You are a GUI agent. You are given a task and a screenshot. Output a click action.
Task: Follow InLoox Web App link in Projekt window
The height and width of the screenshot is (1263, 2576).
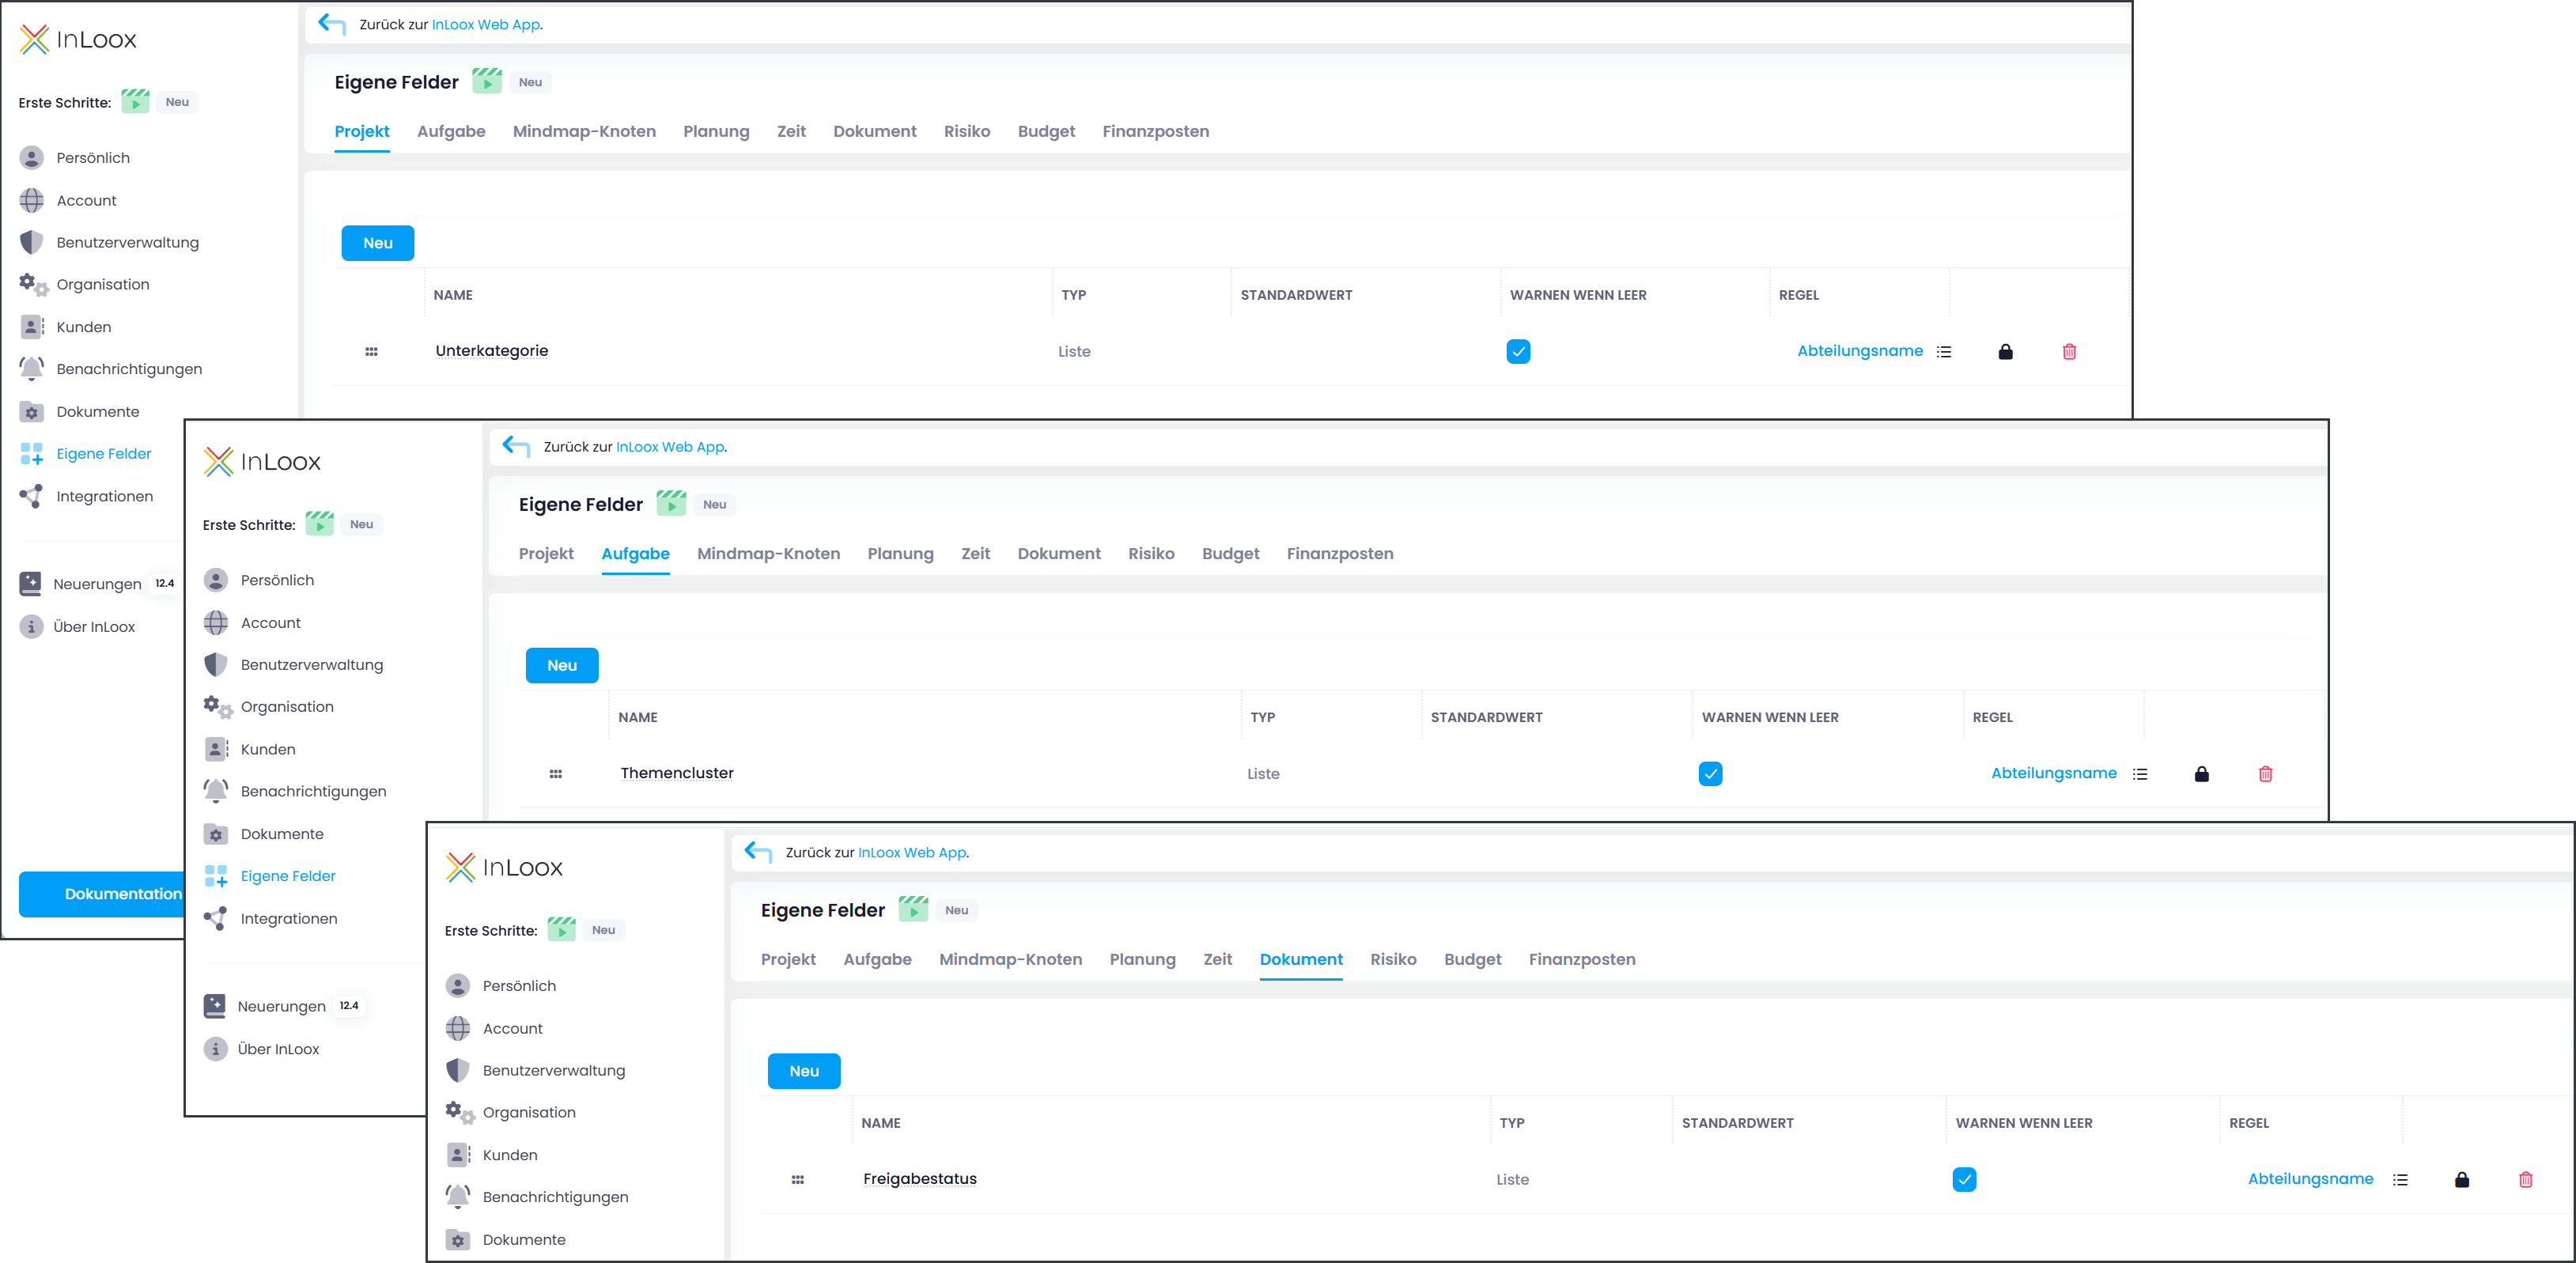point(486,24)
